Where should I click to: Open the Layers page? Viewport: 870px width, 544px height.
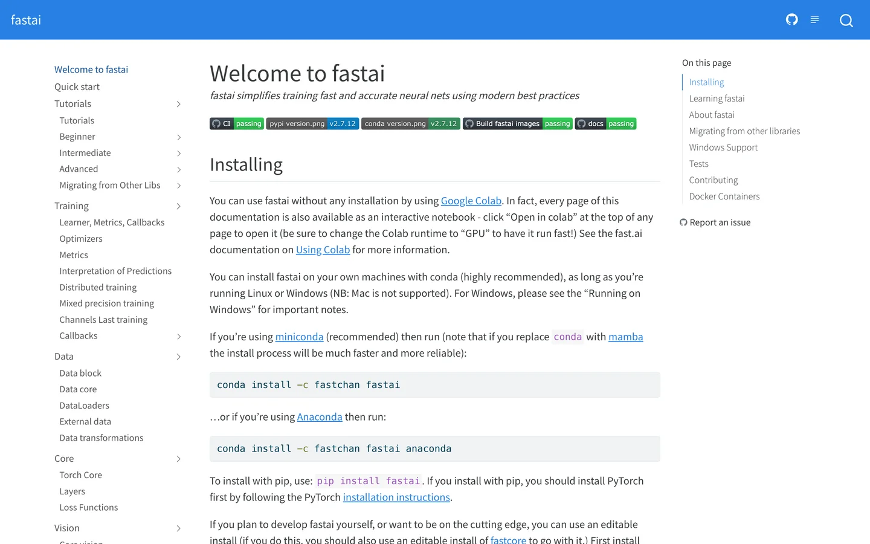point(72,491)
